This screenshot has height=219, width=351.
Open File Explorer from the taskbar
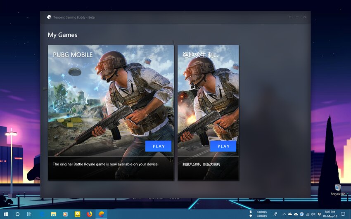[x=54, y=214]
